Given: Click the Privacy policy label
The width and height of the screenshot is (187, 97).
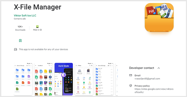Looking at the screenshot, I should point(142,86).
